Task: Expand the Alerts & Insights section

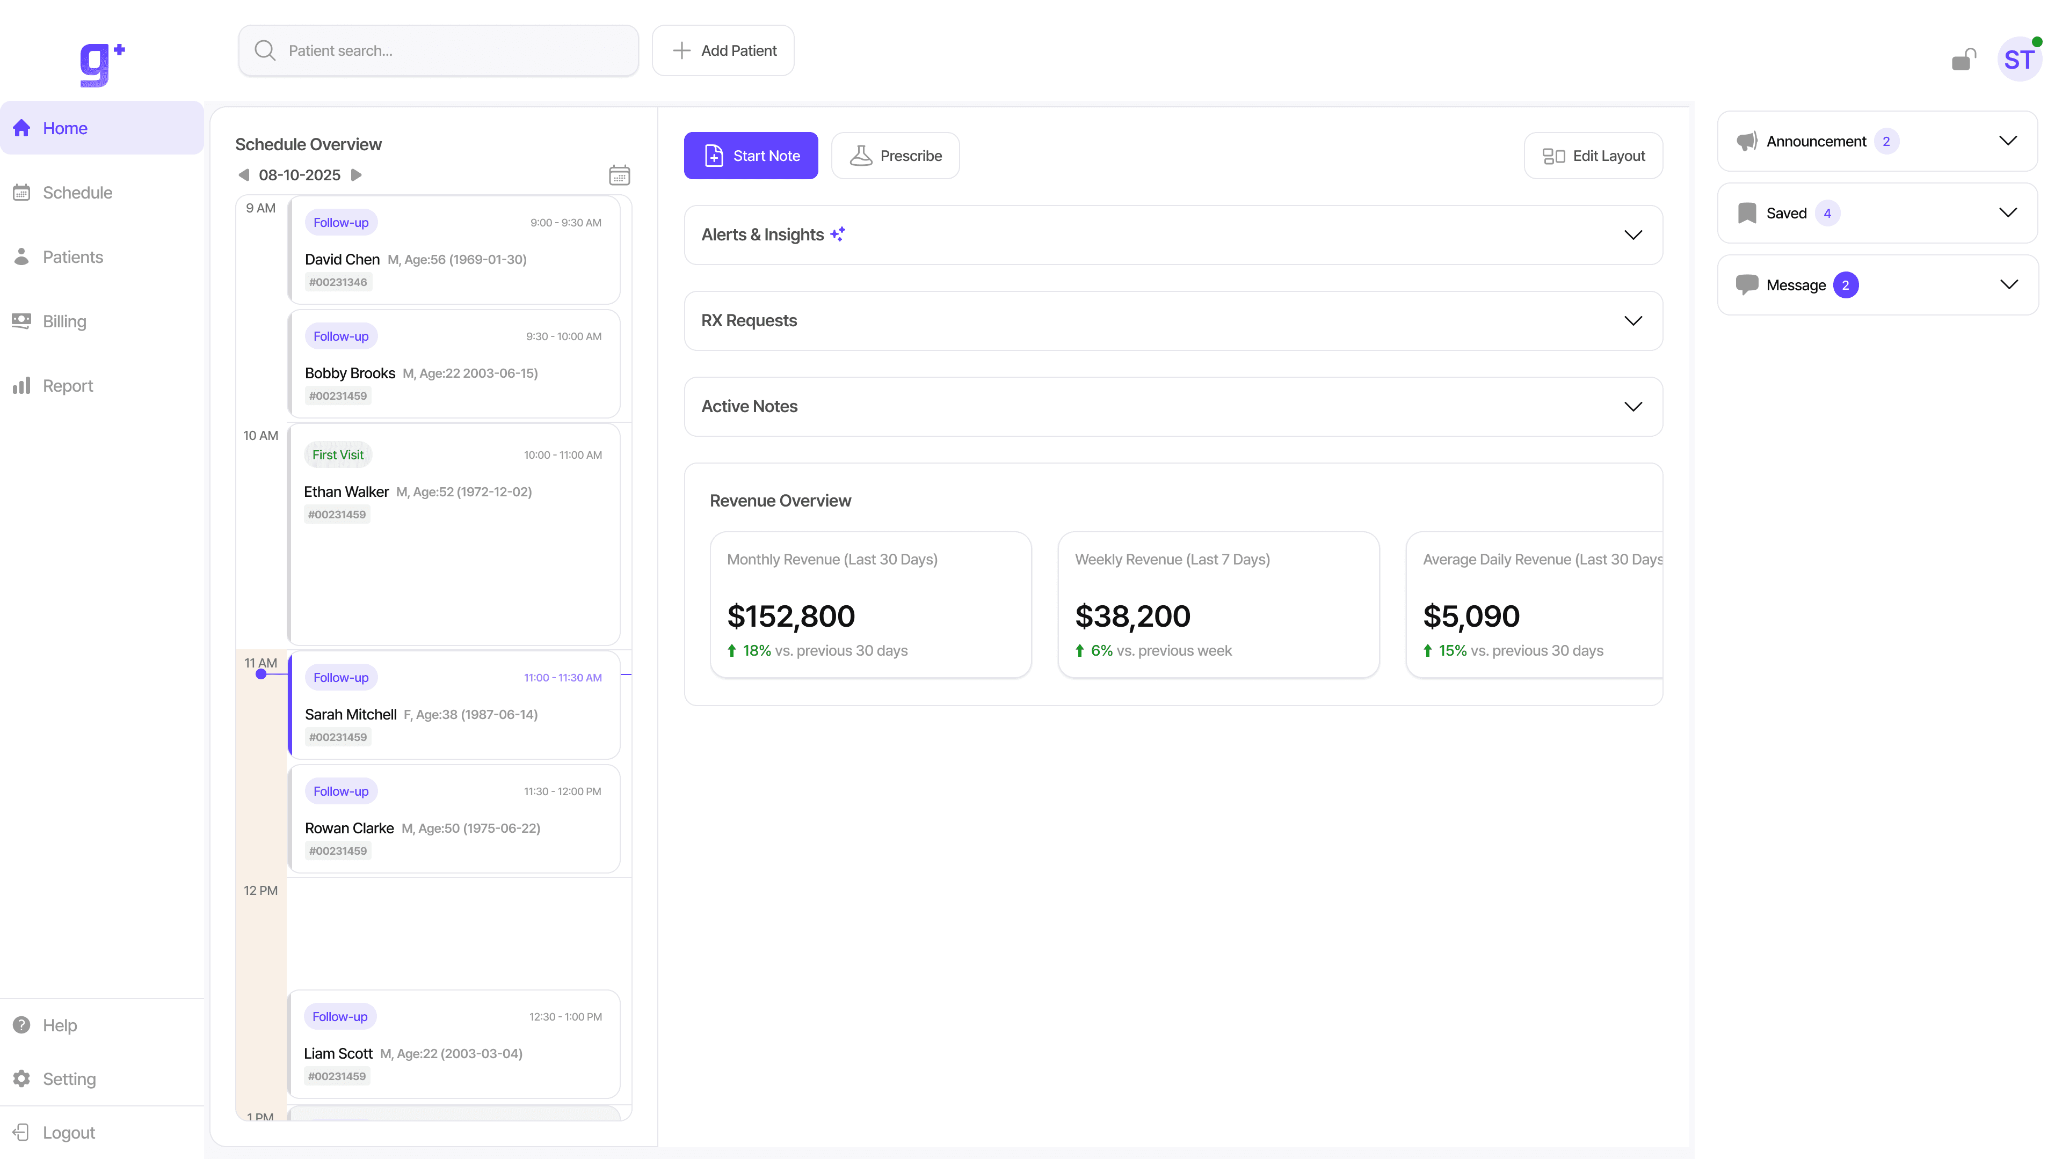Action: point(1632,235)
